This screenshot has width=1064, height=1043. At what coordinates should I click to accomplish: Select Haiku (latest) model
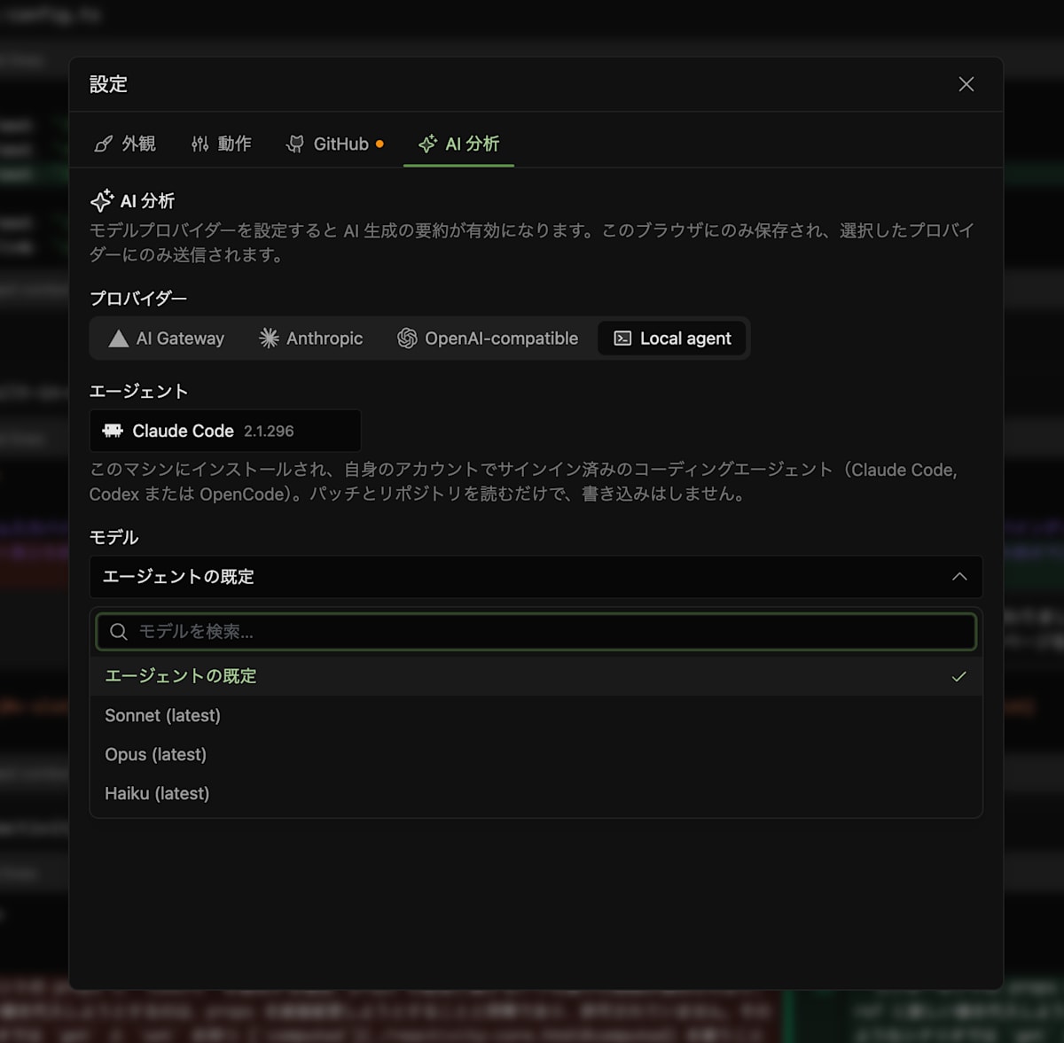click(536, 793)
